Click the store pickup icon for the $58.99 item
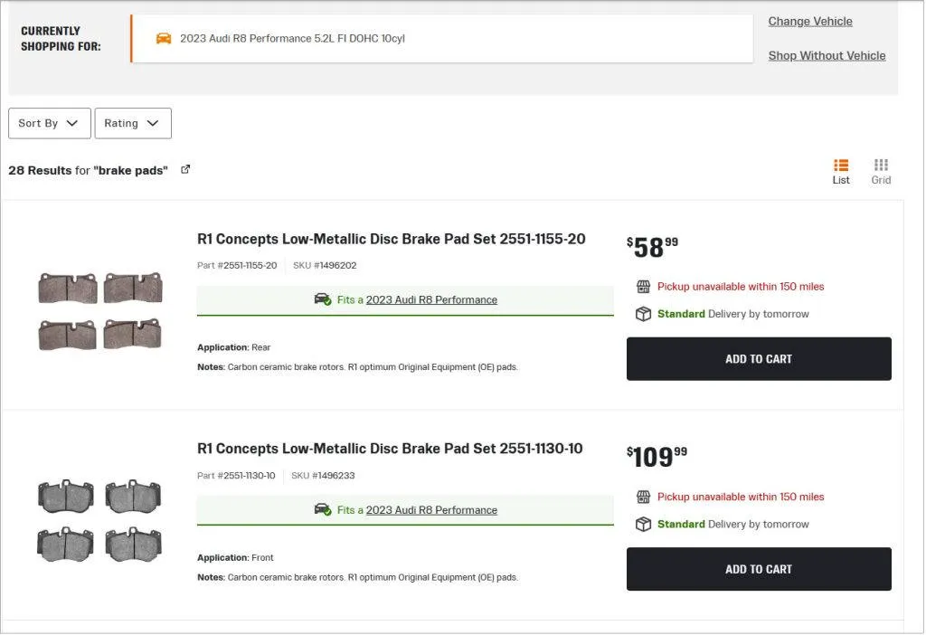Image resolution: width=926 pixels, height=635 pixels. click(643, 287)
